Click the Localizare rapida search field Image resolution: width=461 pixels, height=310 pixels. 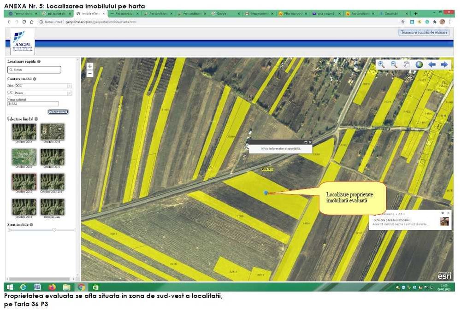click(x=35, y=70)
